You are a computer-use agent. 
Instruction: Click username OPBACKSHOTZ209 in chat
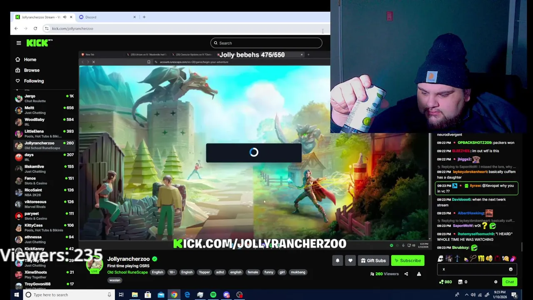click(475, 142)
